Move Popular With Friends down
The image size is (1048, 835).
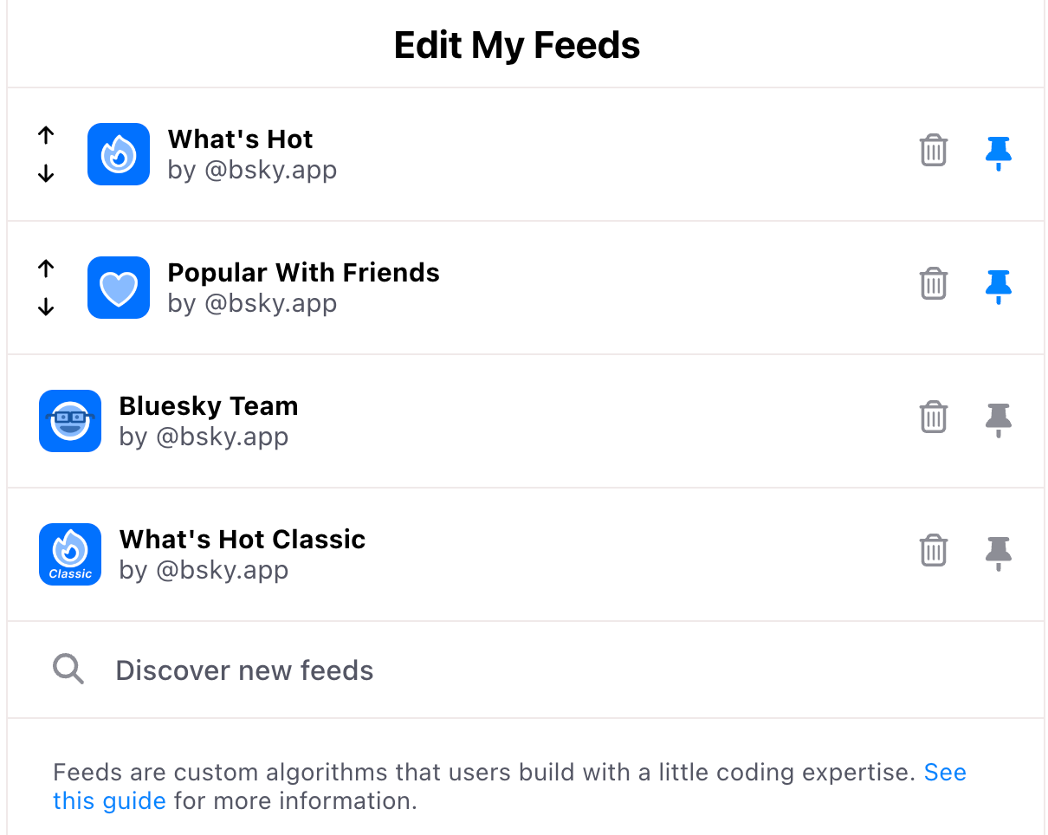point(46,307)
